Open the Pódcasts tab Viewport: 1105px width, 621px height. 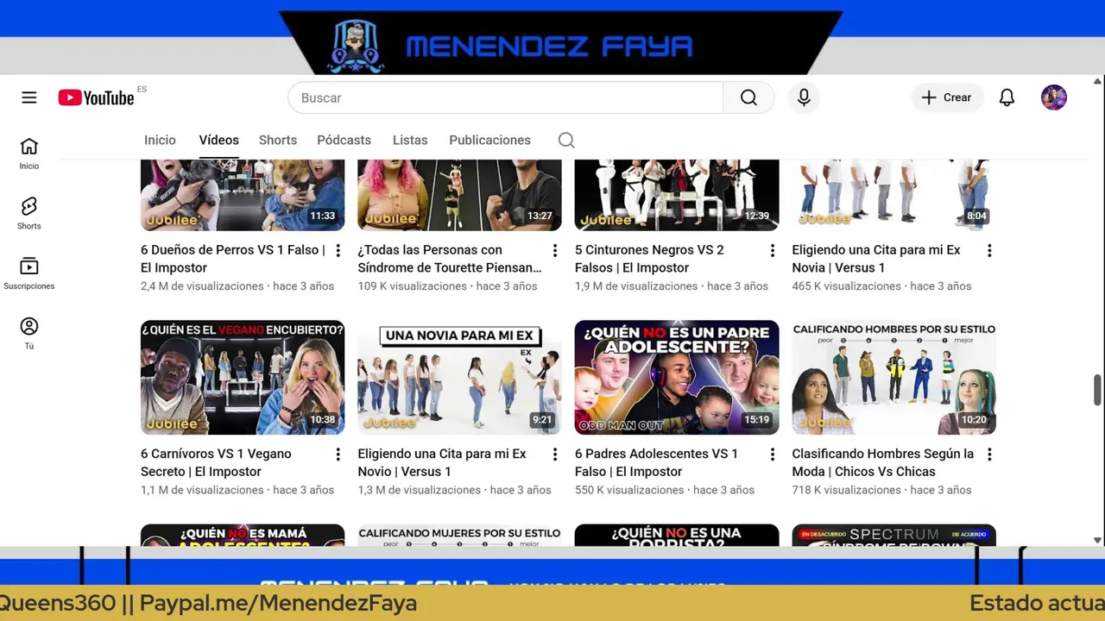click(344, 140)
